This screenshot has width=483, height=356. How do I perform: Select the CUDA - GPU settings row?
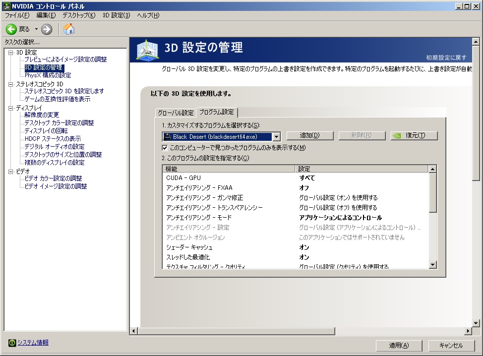tap(296, 178)
